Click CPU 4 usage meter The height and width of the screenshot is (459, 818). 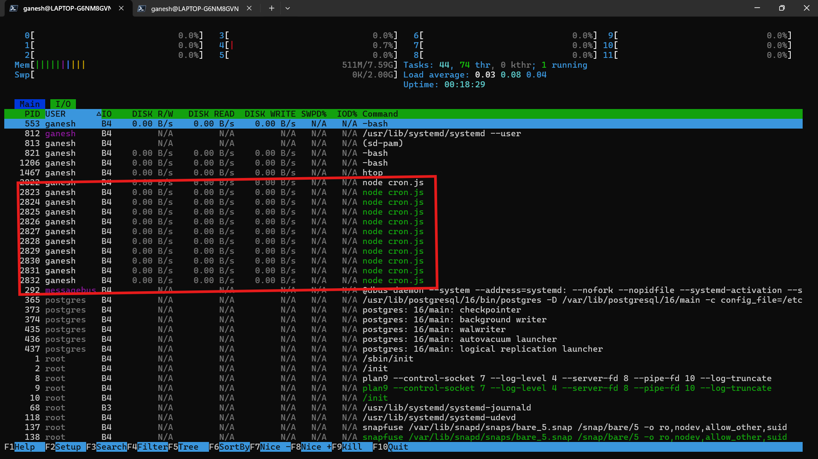point(308,45)
